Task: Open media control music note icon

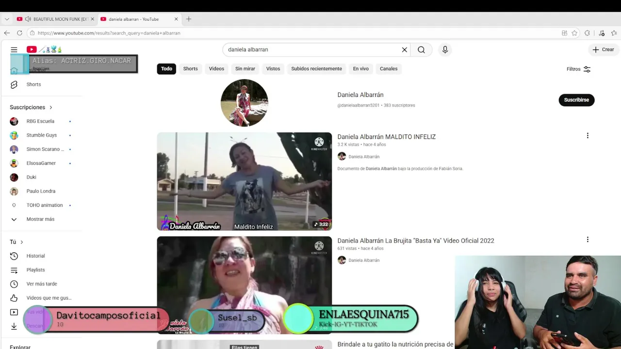Action: click(602, 33)
